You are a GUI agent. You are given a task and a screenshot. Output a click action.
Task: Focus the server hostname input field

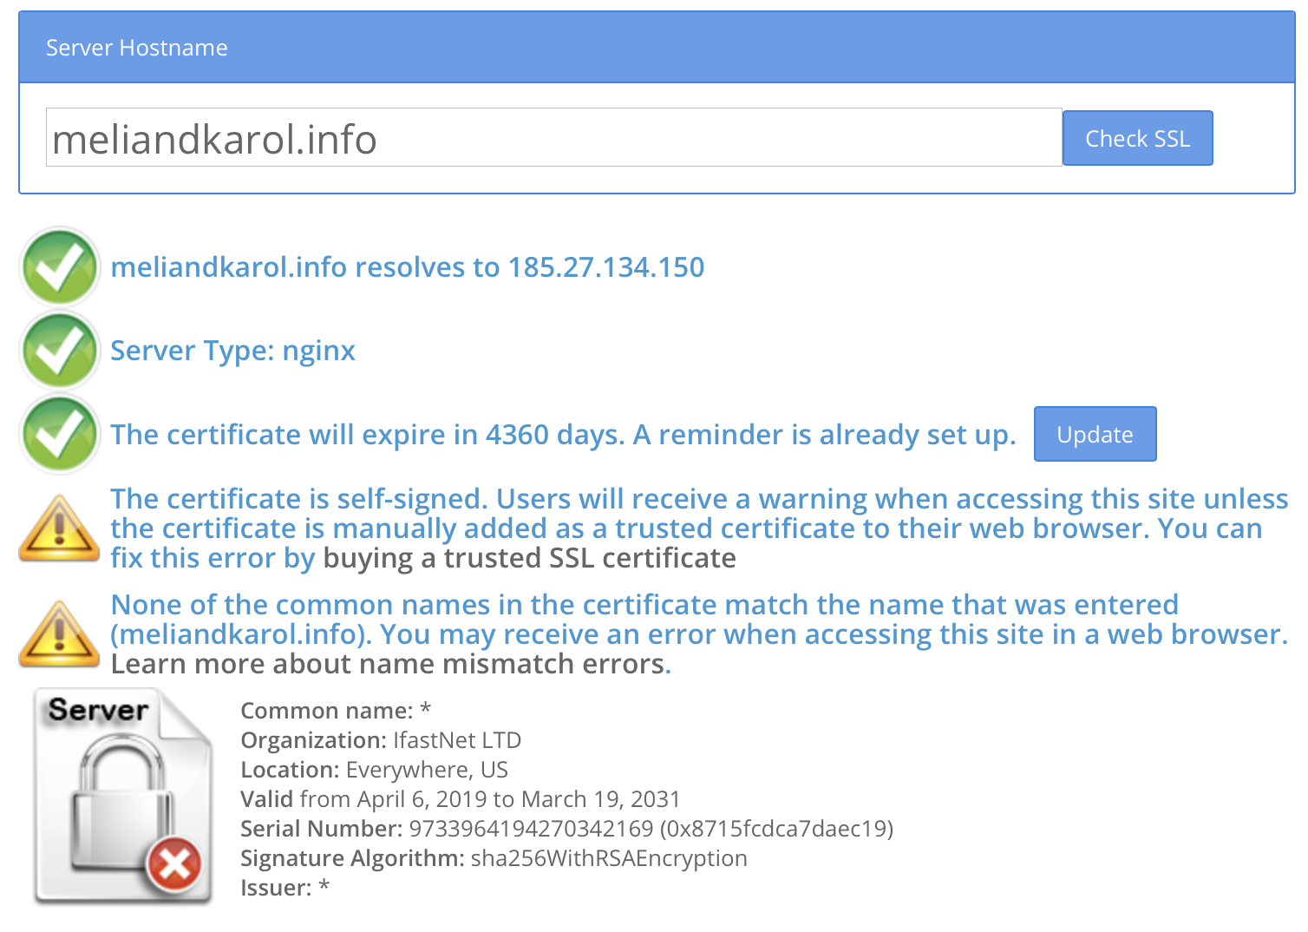coord(553,138)
